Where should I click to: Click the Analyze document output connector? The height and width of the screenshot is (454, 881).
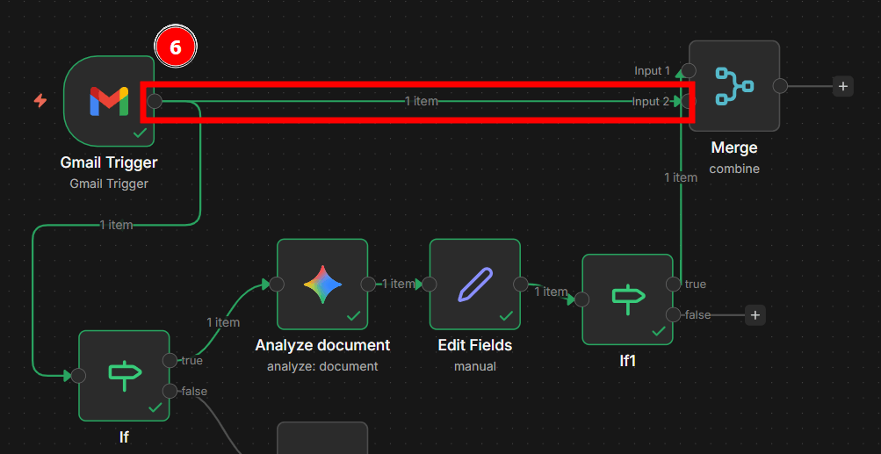click(368, 284)
